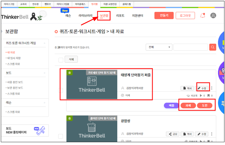
Task: Open the 광합성 thumbnail
Action: pos(92,129)
